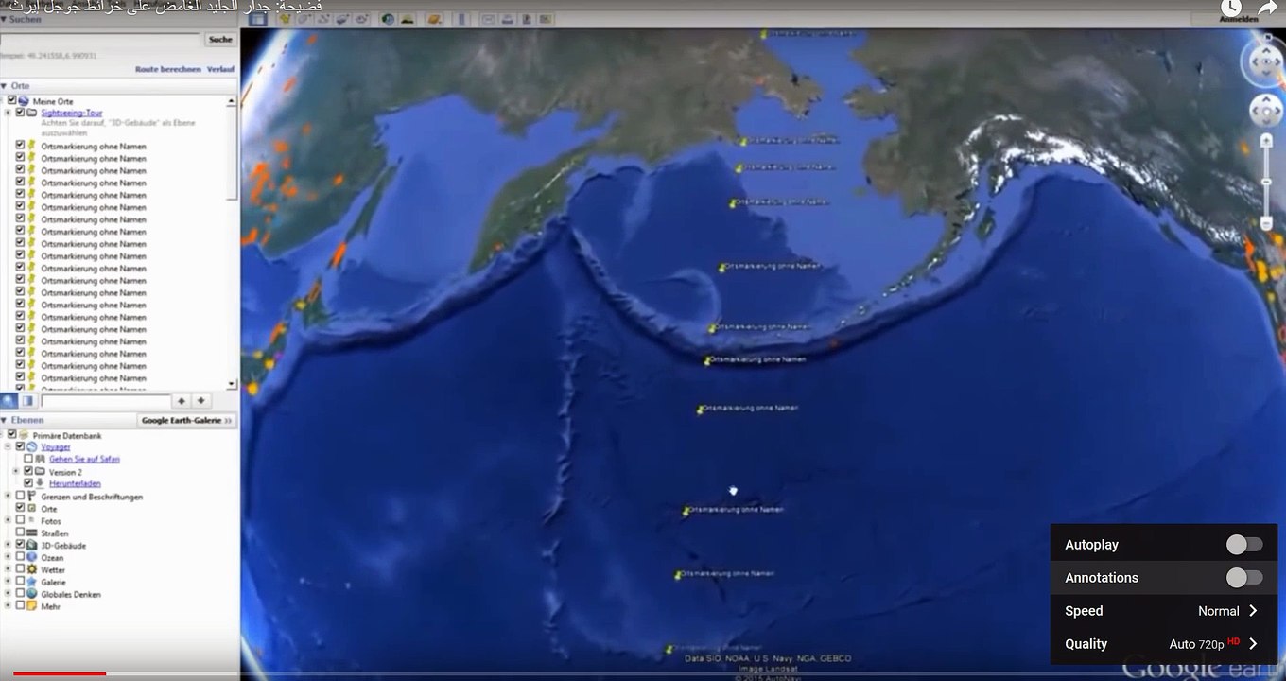Click the search input field

pos(100,39)
